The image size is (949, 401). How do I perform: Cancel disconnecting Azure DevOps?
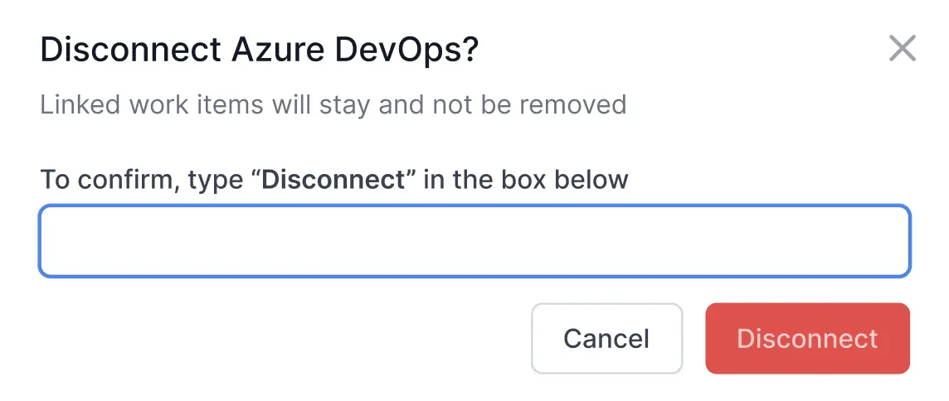pyautogui.click(x=606, y=338)
